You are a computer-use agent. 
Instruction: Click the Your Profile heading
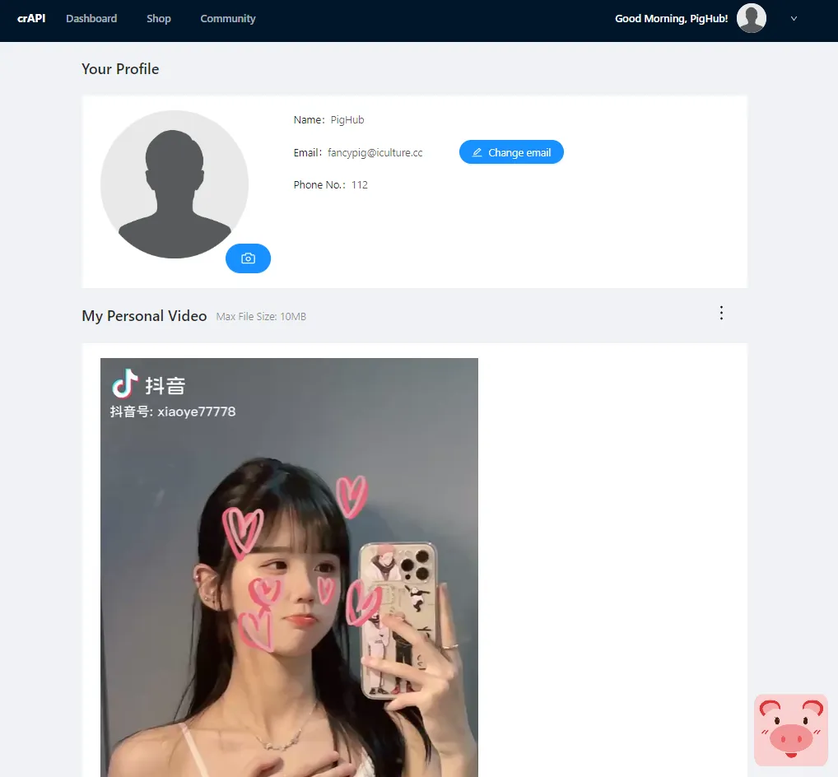tap(120, 69)
